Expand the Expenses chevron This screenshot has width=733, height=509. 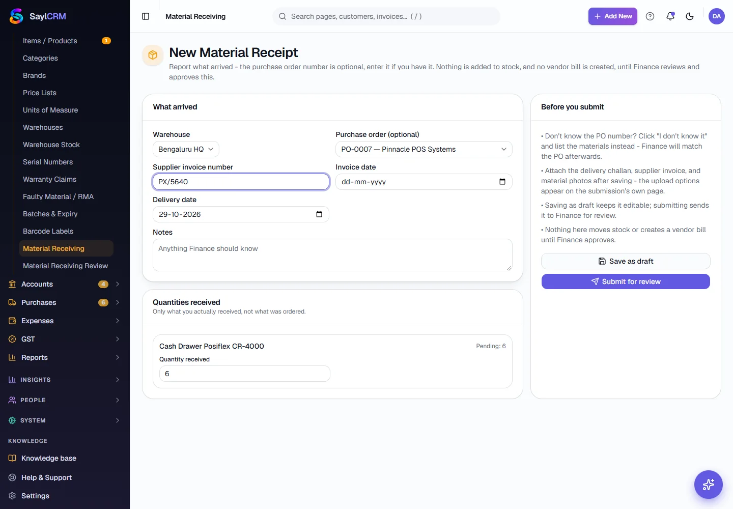point(118,321)
